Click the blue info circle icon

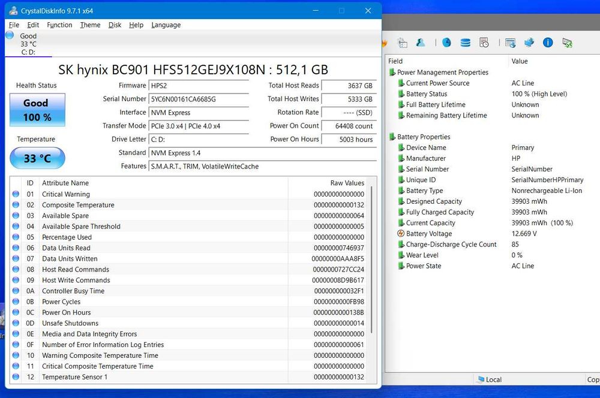548,43
